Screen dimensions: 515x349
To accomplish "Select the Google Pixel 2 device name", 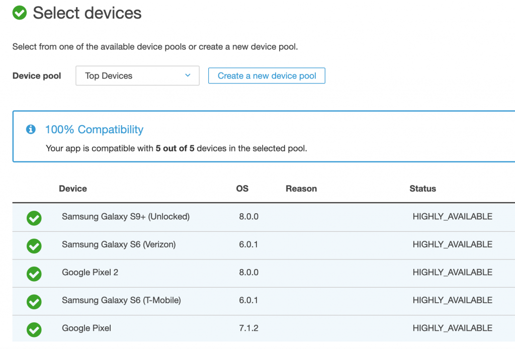I will [x=90, y=272].
